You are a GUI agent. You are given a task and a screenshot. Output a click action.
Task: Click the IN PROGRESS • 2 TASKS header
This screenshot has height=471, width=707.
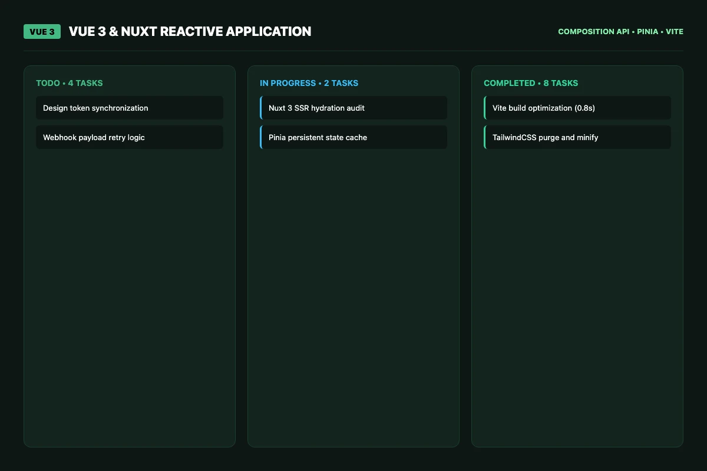click(x=309, y=83)
